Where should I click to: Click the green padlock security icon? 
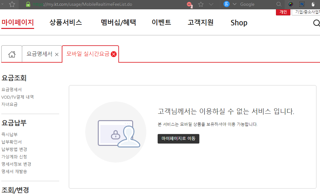[x=28, y=4]
